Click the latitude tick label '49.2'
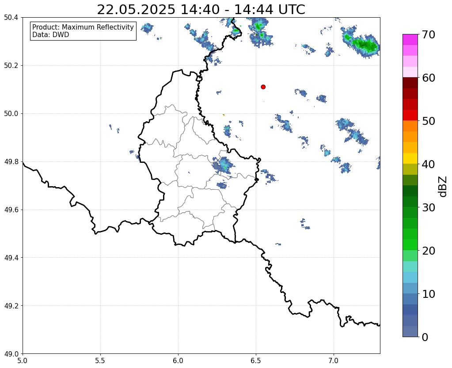452x368 pixels. 11,306
